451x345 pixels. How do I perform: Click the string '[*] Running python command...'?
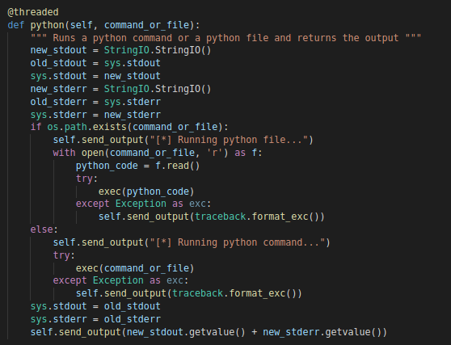pos(237,242)
